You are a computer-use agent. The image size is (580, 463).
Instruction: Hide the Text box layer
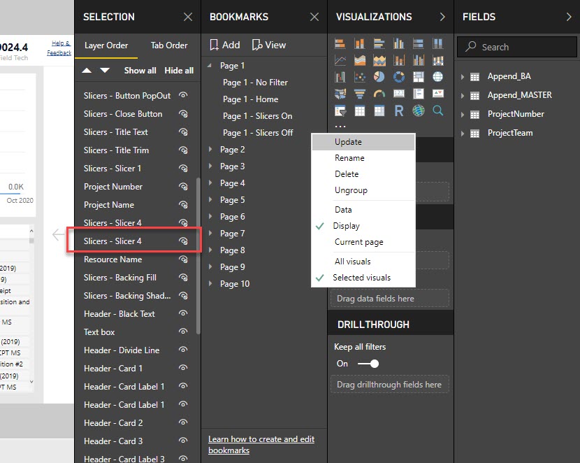pos(183,332)
